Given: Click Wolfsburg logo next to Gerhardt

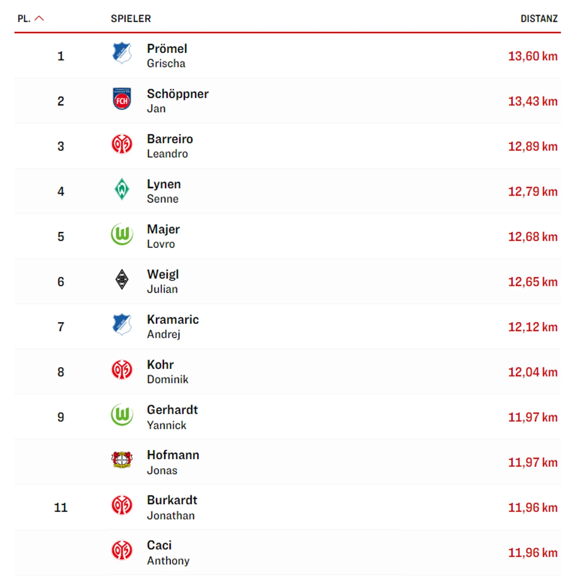Looking at the screenshot, I should tap(122, 415).
